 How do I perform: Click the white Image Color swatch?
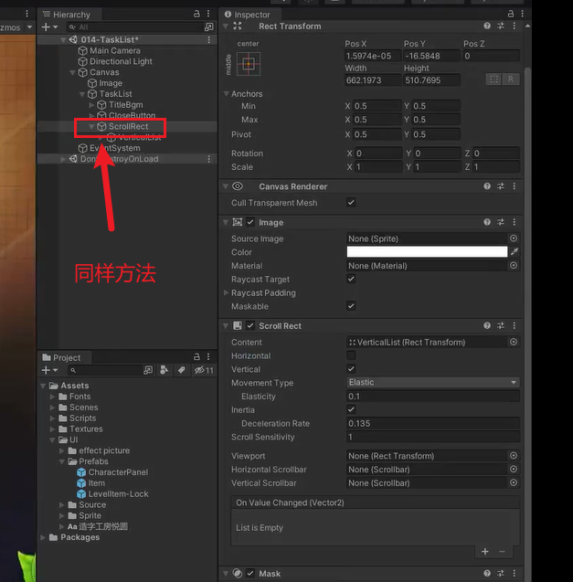(x=426, y=252)
